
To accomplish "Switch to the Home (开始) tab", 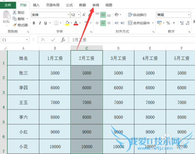I will 23,5.
